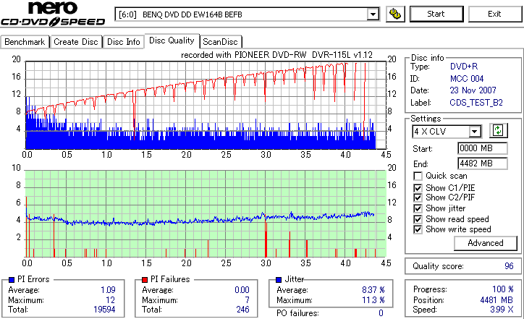Click the Progress value 100 %
Viewport: 524px width, 319px height.
502,289
